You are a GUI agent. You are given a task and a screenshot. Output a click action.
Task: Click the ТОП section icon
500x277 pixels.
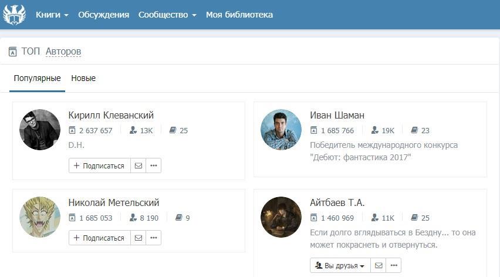pyautogui.click(x=13, y=52)
